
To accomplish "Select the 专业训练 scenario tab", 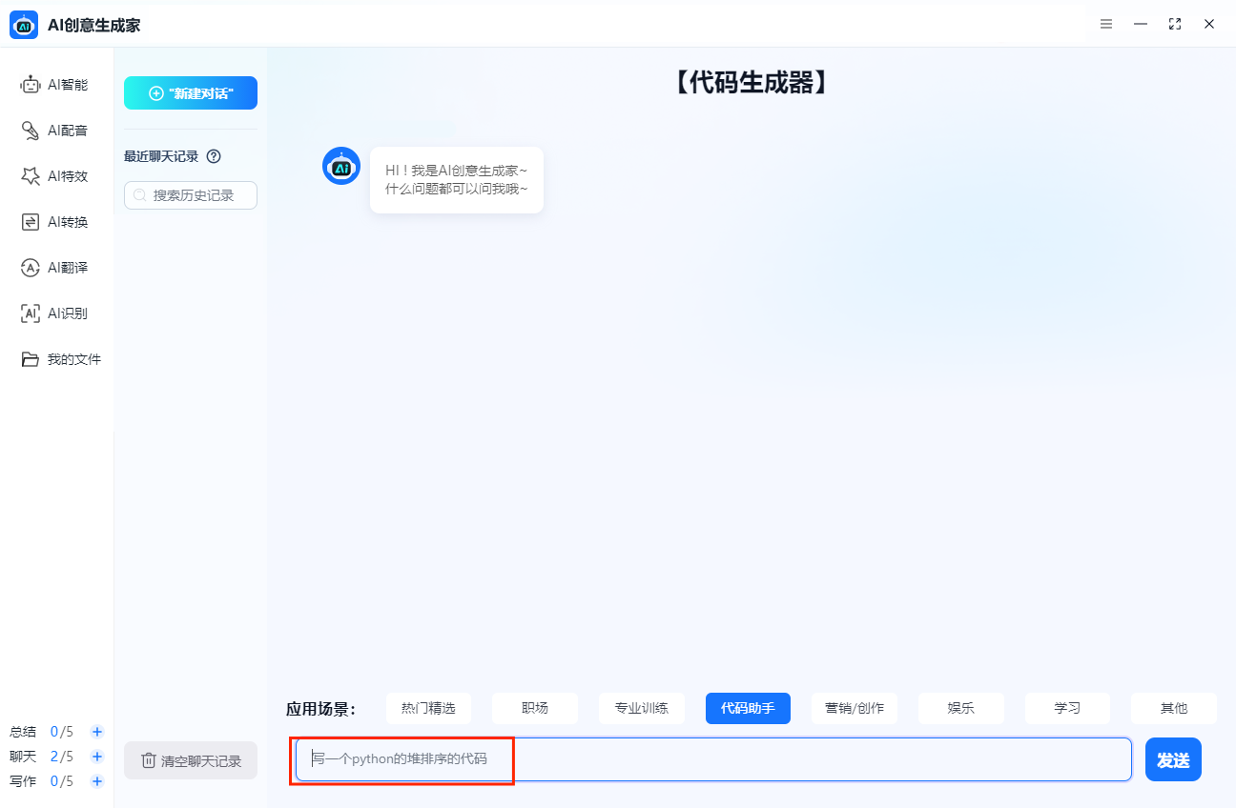I will pos(641,708).
